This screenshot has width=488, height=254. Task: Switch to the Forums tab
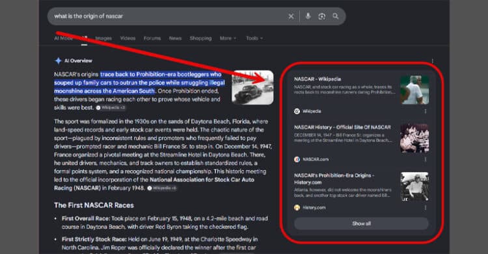click(x=152, y=38)
